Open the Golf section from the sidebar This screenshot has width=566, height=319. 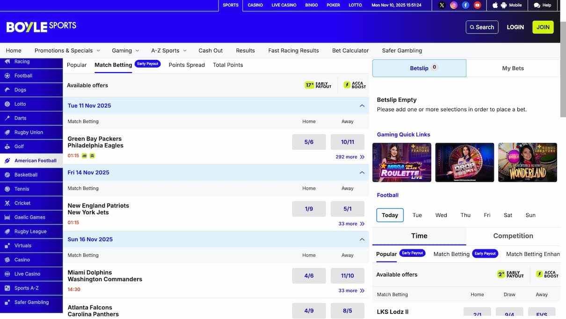pos(8,146)
